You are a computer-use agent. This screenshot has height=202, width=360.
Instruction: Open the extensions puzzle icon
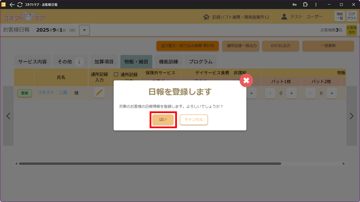coord(305,4)
